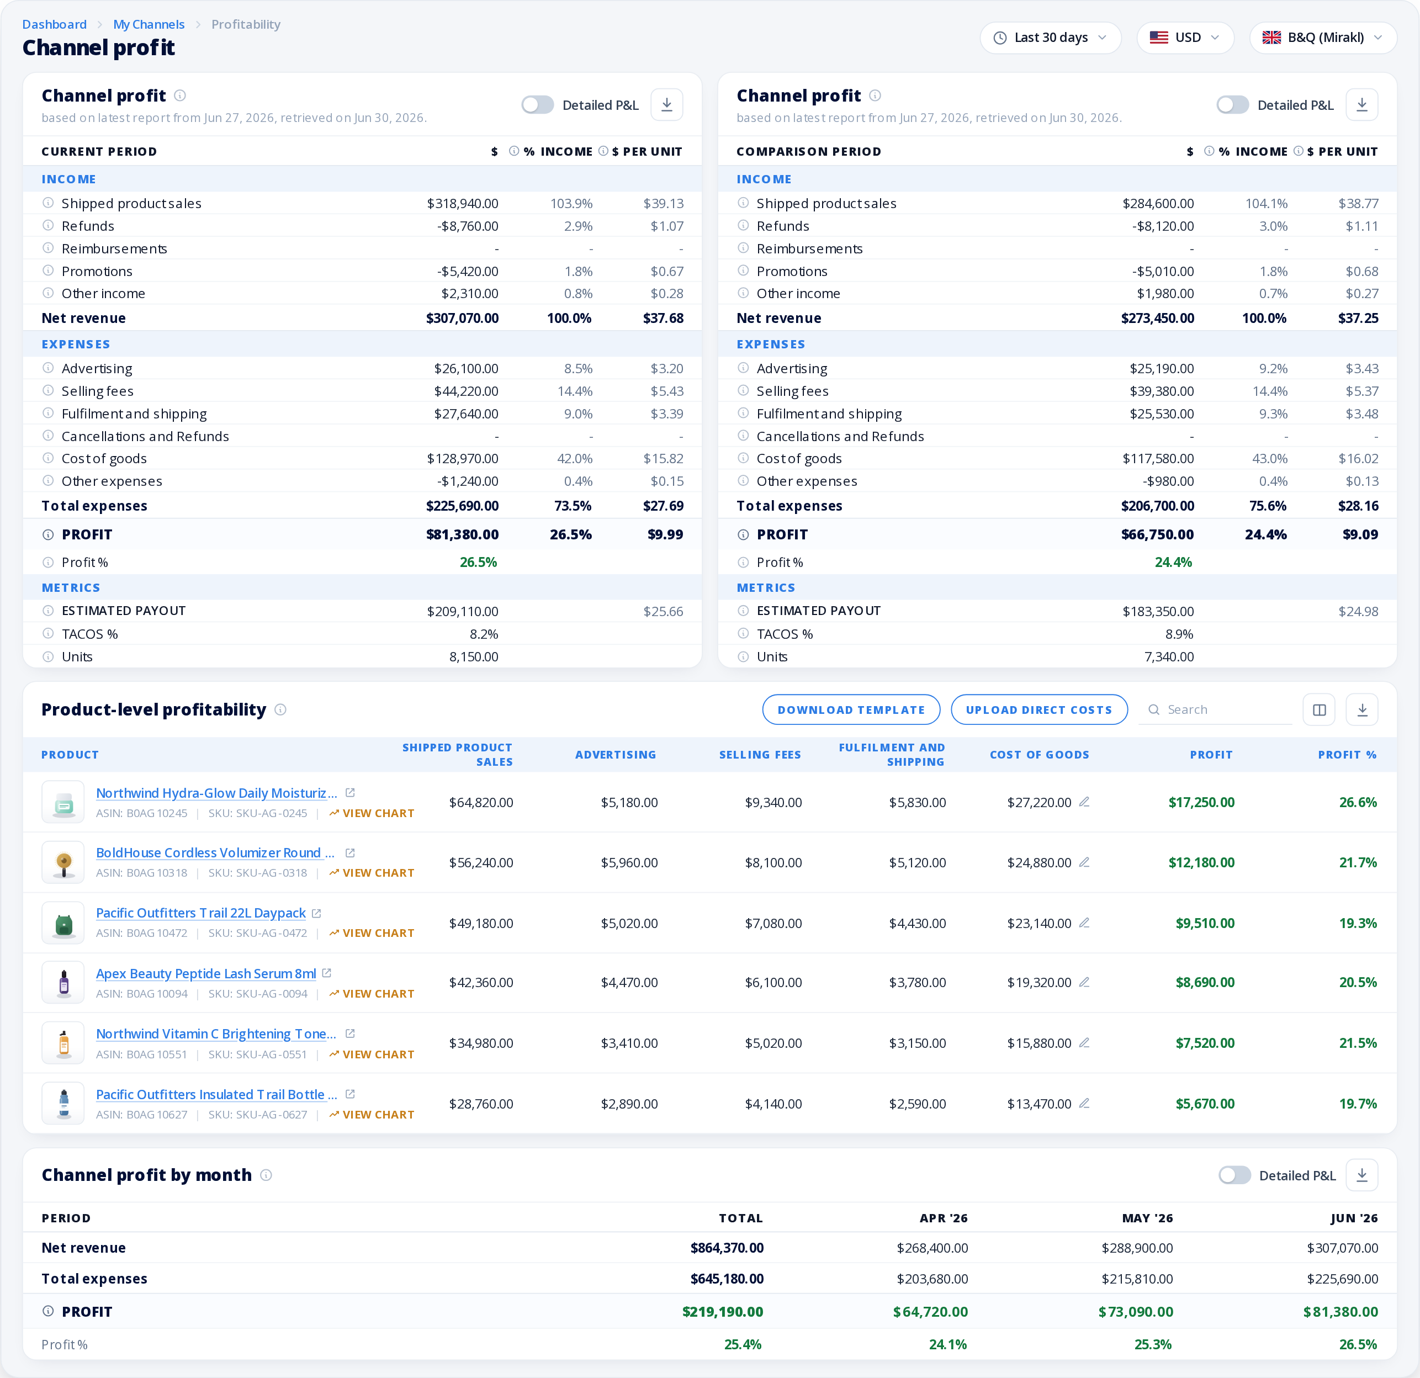View chart for BoldHouse Cordless Volumizer
Image resolution: width=1420 pixels, height=1378 pixels.
372,873
